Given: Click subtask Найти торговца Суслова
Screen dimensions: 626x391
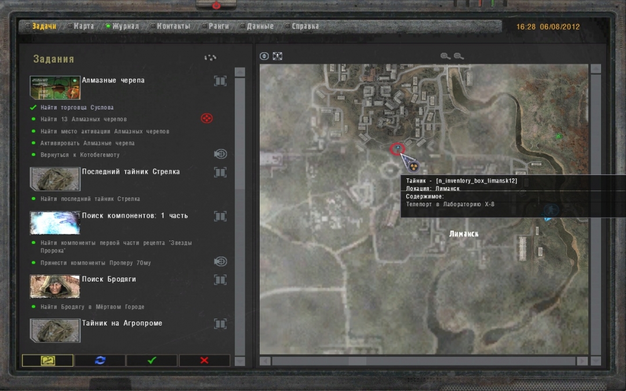Looking at the screenshot, I should (x=77, y=107).
